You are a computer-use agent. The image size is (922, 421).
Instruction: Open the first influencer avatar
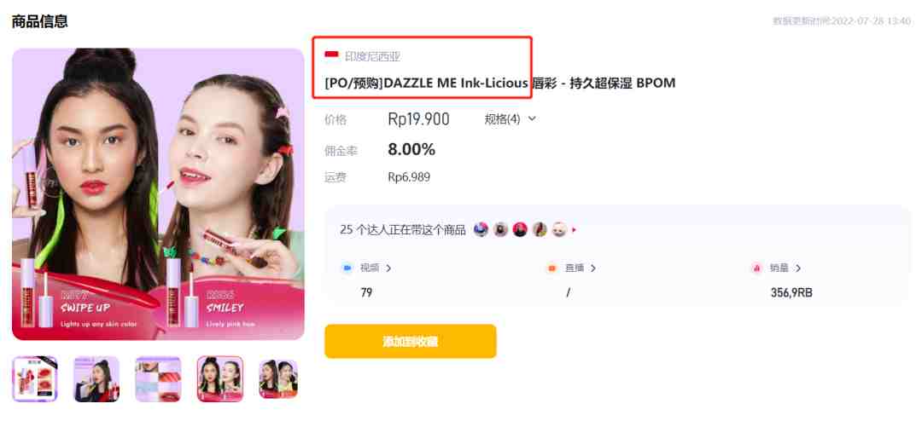(x=481, y=229)
